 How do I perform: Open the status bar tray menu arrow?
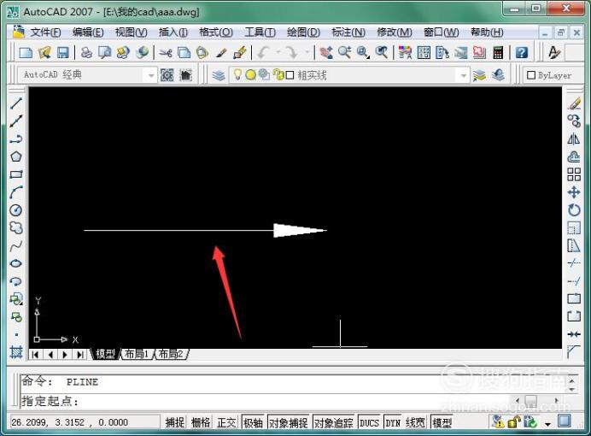click(x=547, y=423)
